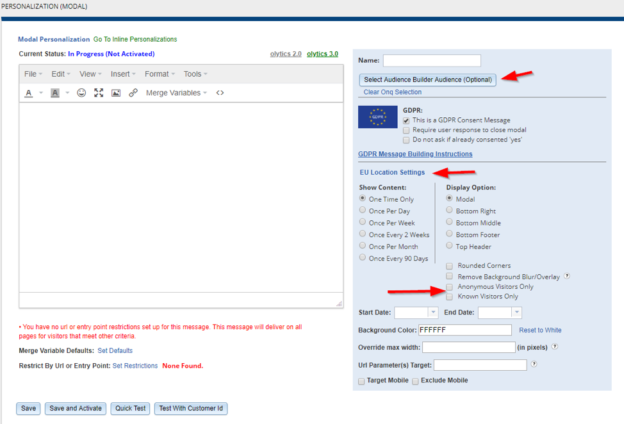The height and width of the screenshot is (424, 624).
Task: Uncheck This is a GDPR Consent Message
Action: [x=406, y=120]
